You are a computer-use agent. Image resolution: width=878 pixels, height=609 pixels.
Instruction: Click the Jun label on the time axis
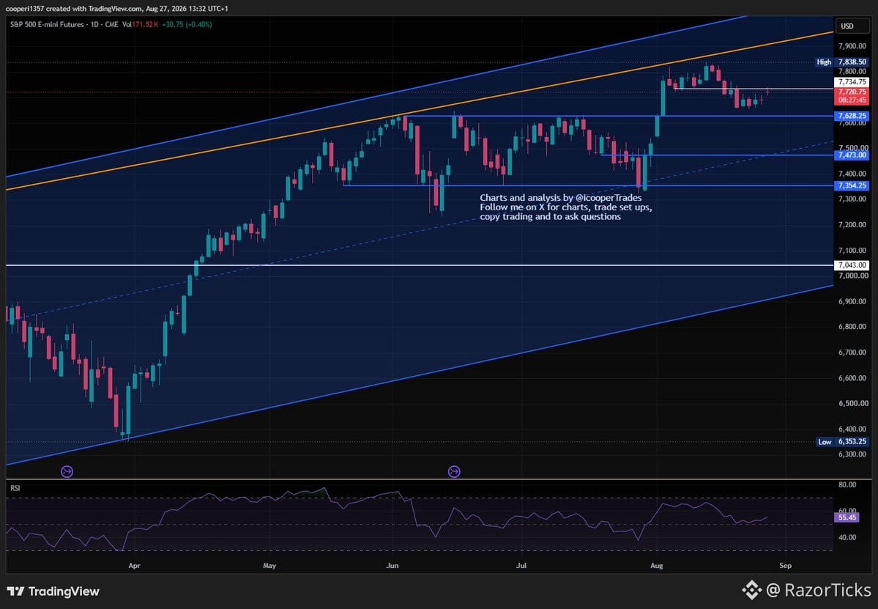click(x=393, y=565)
